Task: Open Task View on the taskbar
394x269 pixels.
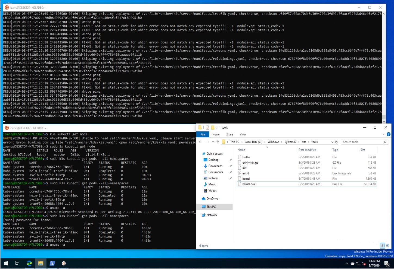Action: [x=17, y=263]
